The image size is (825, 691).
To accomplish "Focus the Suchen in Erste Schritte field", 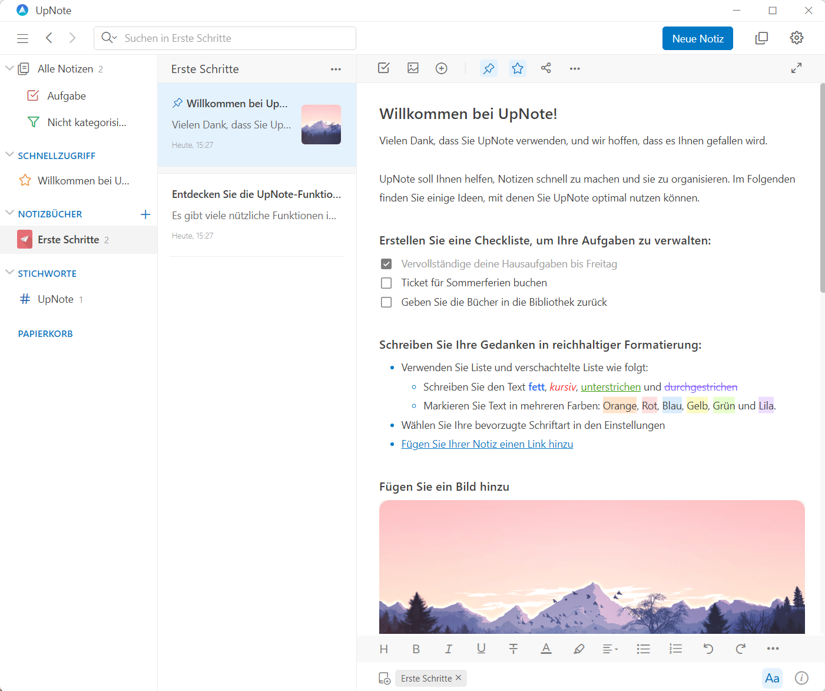I will [x=225, y=38].
